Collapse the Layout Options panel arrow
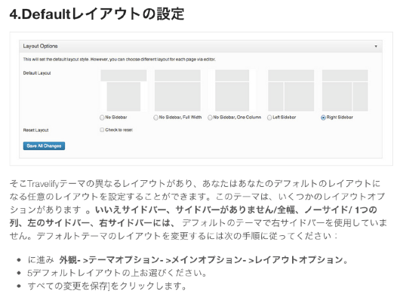This screenshot has height=300, width=403. pos(376,47)
